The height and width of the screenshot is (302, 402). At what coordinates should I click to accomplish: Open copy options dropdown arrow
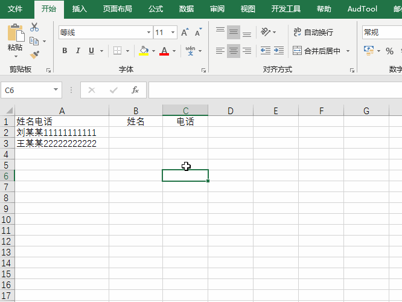pyautogui.click(x=44, y=41)
